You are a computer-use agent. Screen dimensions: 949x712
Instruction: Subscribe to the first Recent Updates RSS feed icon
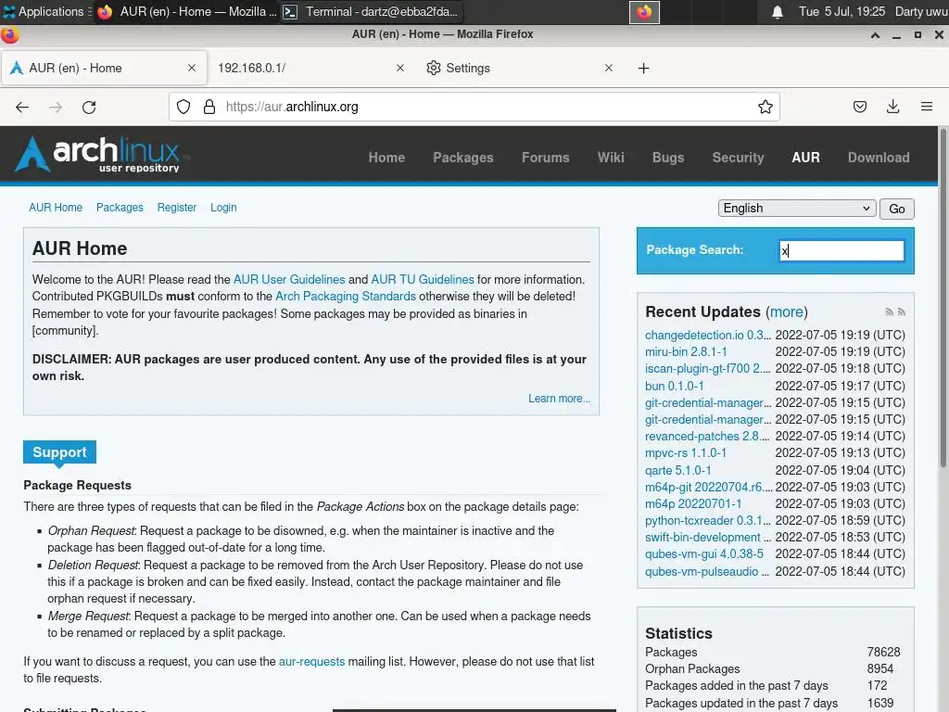click(889, 311)
